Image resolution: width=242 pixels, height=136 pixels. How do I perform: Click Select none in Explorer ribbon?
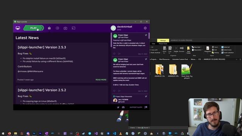tap(226, 50)
